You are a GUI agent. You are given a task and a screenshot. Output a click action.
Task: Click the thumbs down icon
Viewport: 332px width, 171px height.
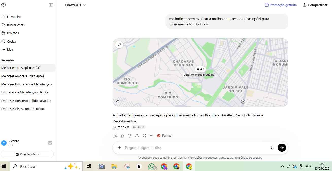tap(130, 136)
